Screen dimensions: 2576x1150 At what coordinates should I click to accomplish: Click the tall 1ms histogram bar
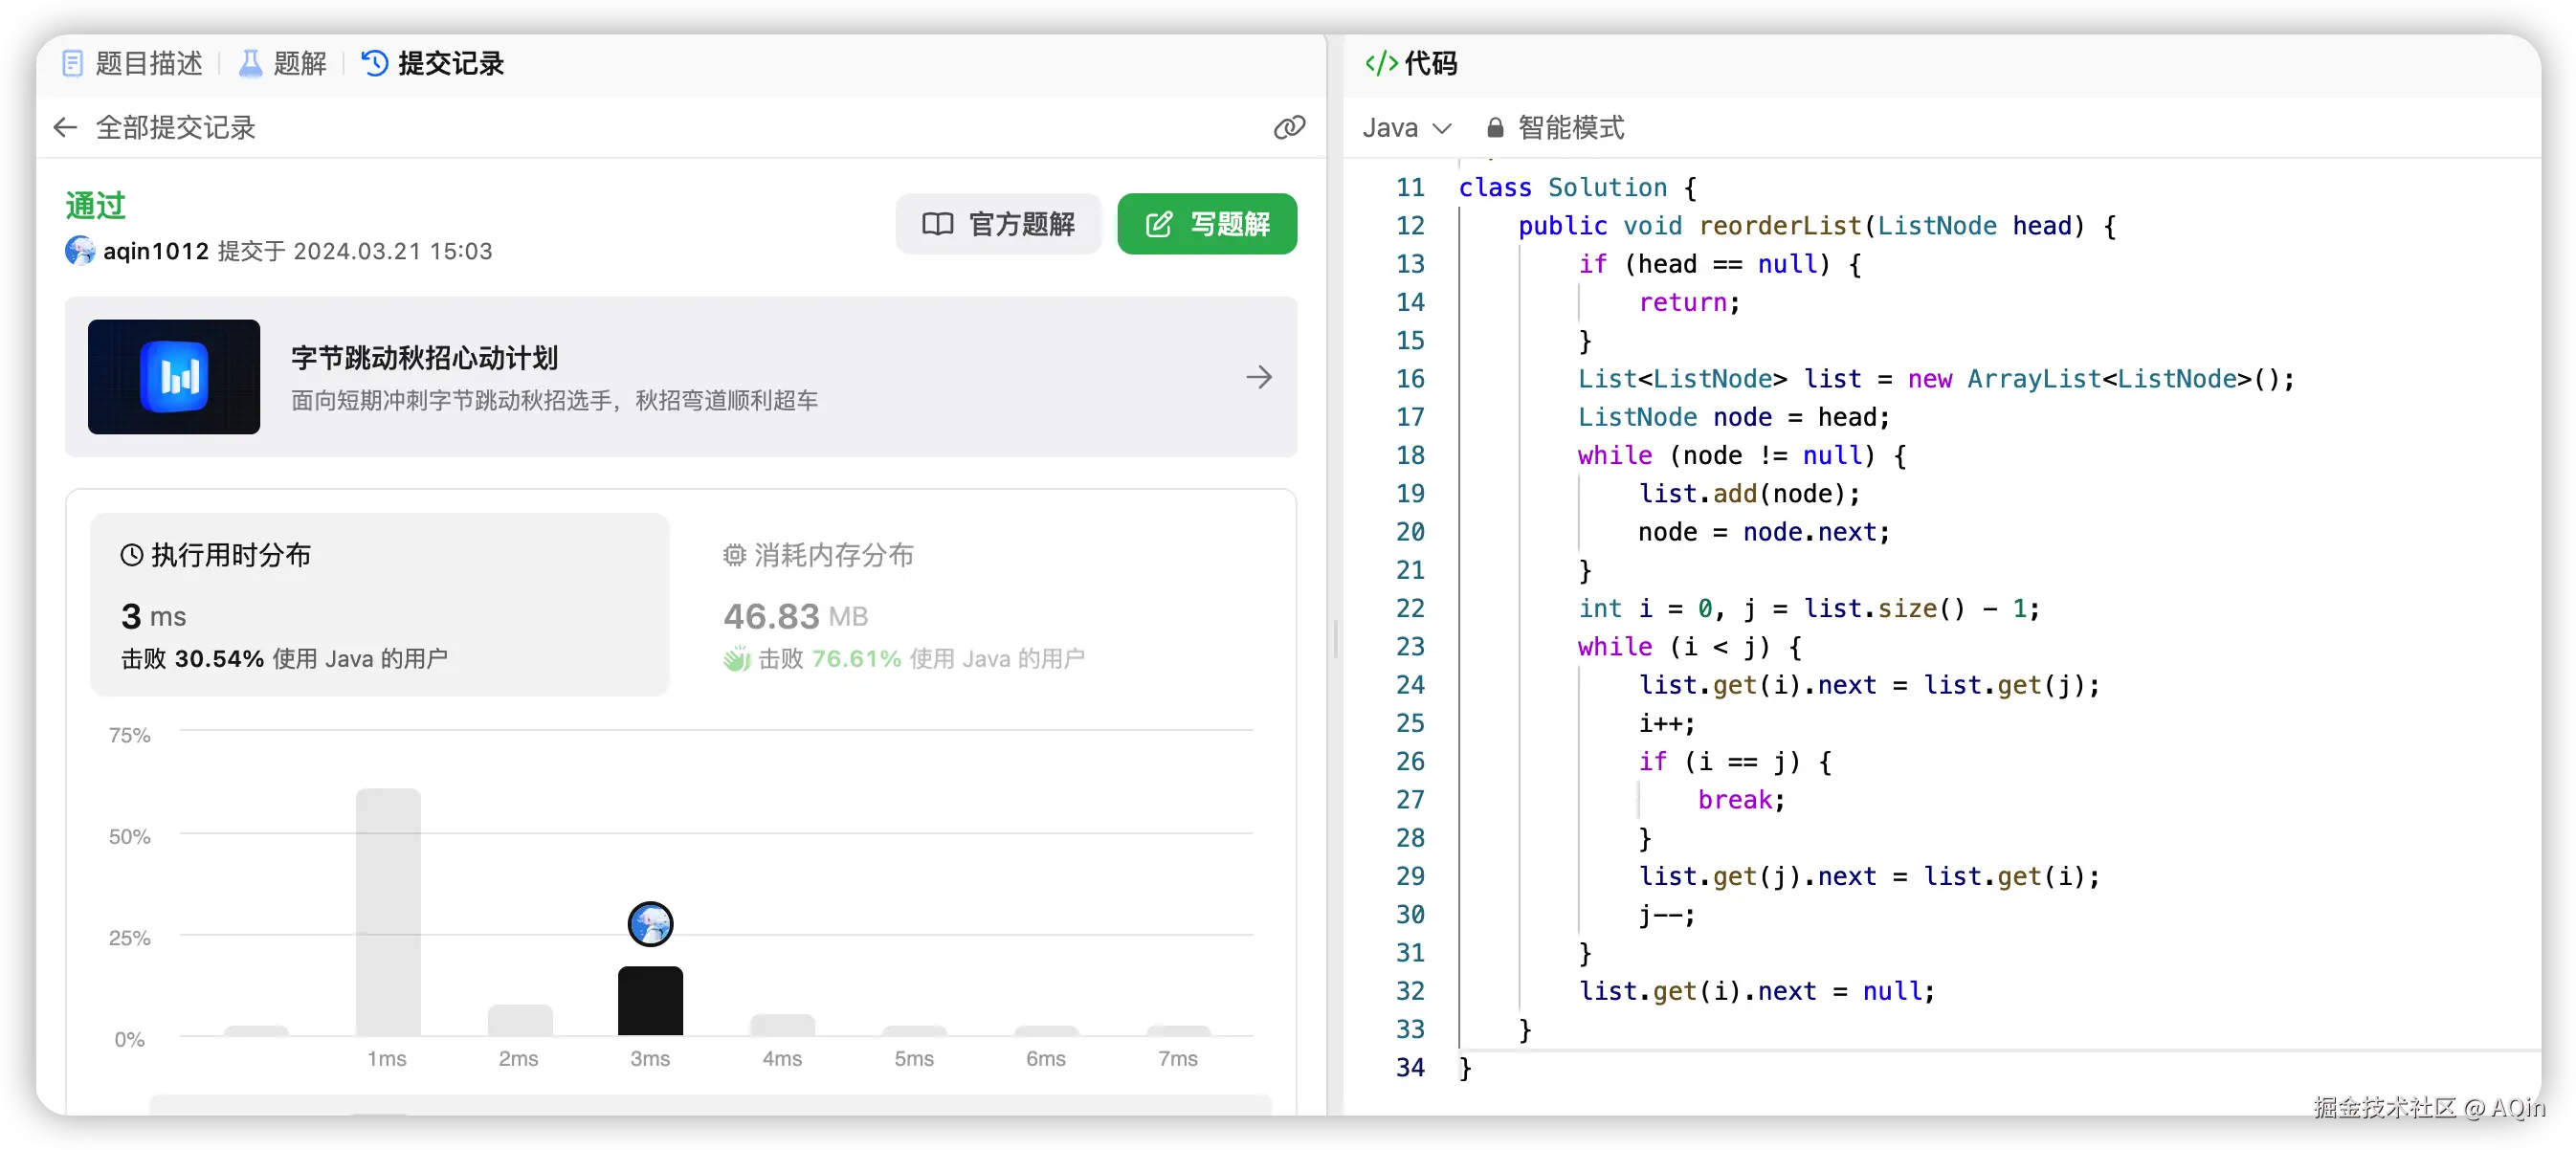pyautogui.click(x=388, y=910)
